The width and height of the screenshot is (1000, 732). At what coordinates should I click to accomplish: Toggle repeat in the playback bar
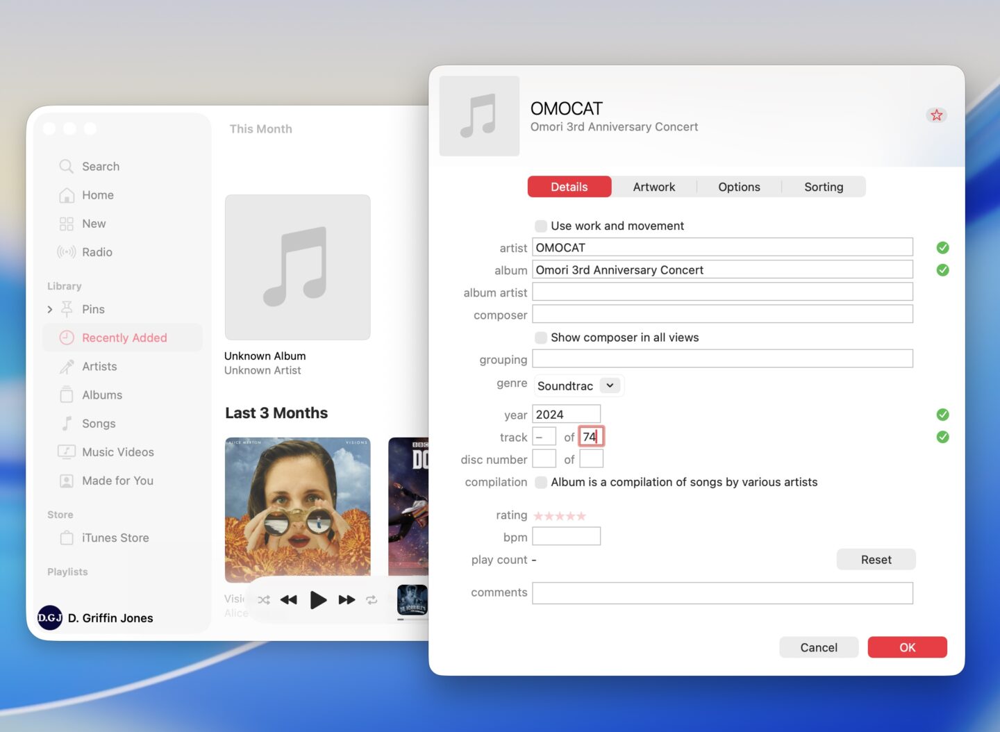372,599
